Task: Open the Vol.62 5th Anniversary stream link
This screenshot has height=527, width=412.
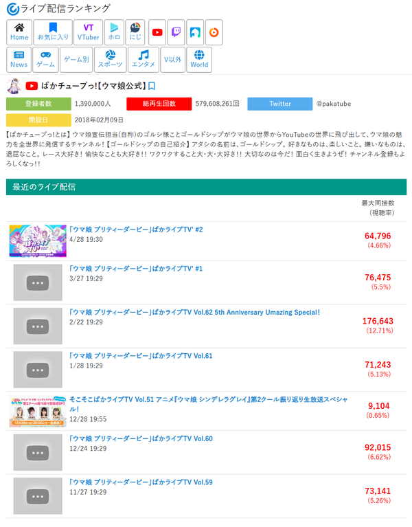Action: [x=194, y=312]
